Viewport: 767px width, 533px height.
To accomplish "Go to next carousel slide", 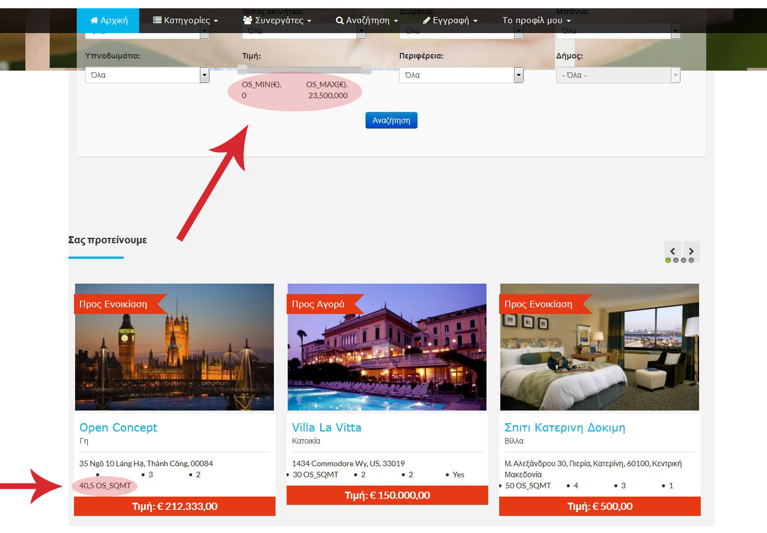I will click(691, 250).
